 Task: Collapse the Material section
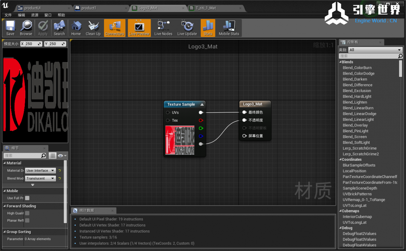click(x=4, y=163)
